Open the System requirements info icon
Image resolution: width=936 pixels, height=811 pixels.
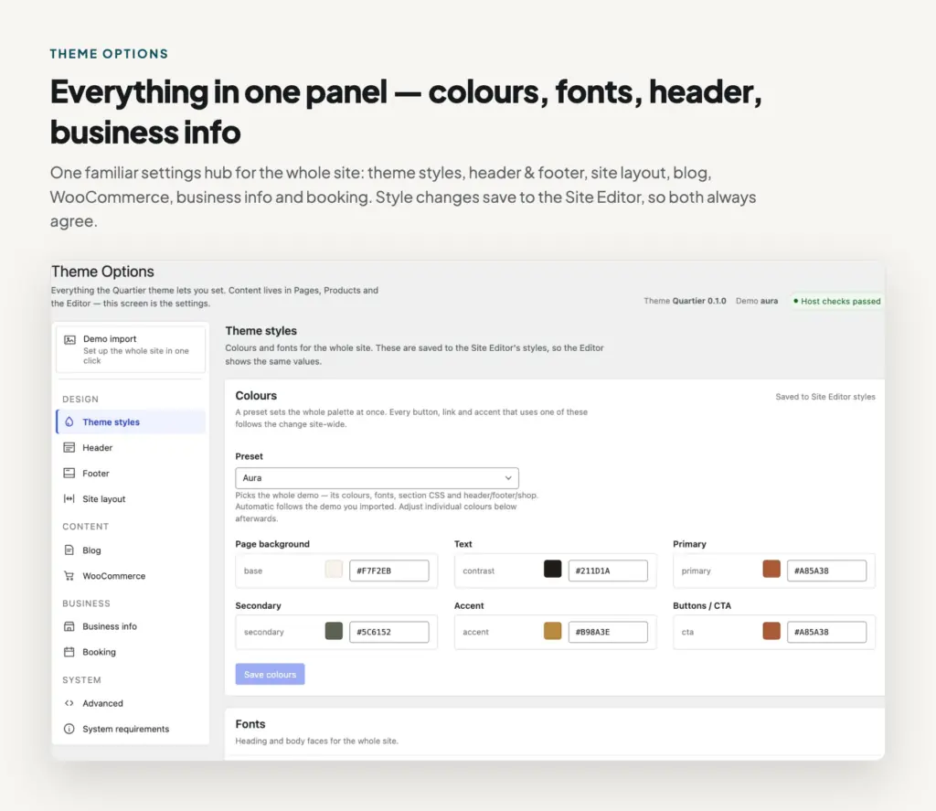click(x=69, y=730)
